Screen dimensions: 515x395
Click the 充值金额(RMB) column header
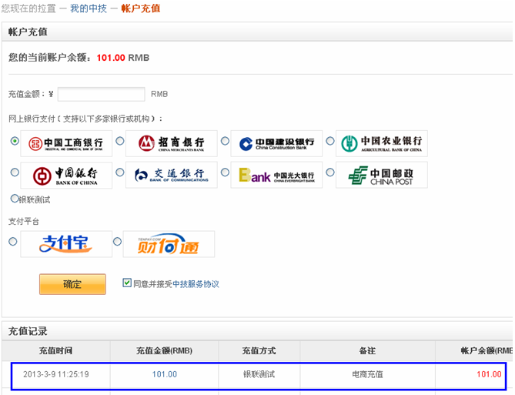click(x=164, y=350)
